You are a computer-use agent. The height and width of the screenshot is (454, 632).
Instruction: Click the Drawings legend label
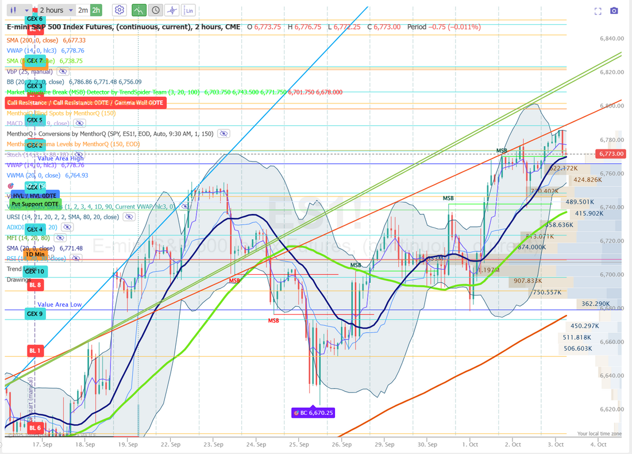click(x=20, y=279)
